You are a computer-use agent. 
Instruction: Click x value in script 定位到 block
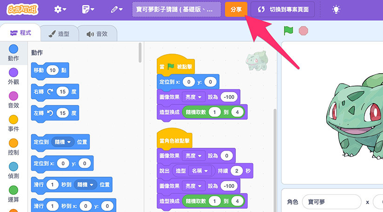pyautogui.click(x=188, y=82)
